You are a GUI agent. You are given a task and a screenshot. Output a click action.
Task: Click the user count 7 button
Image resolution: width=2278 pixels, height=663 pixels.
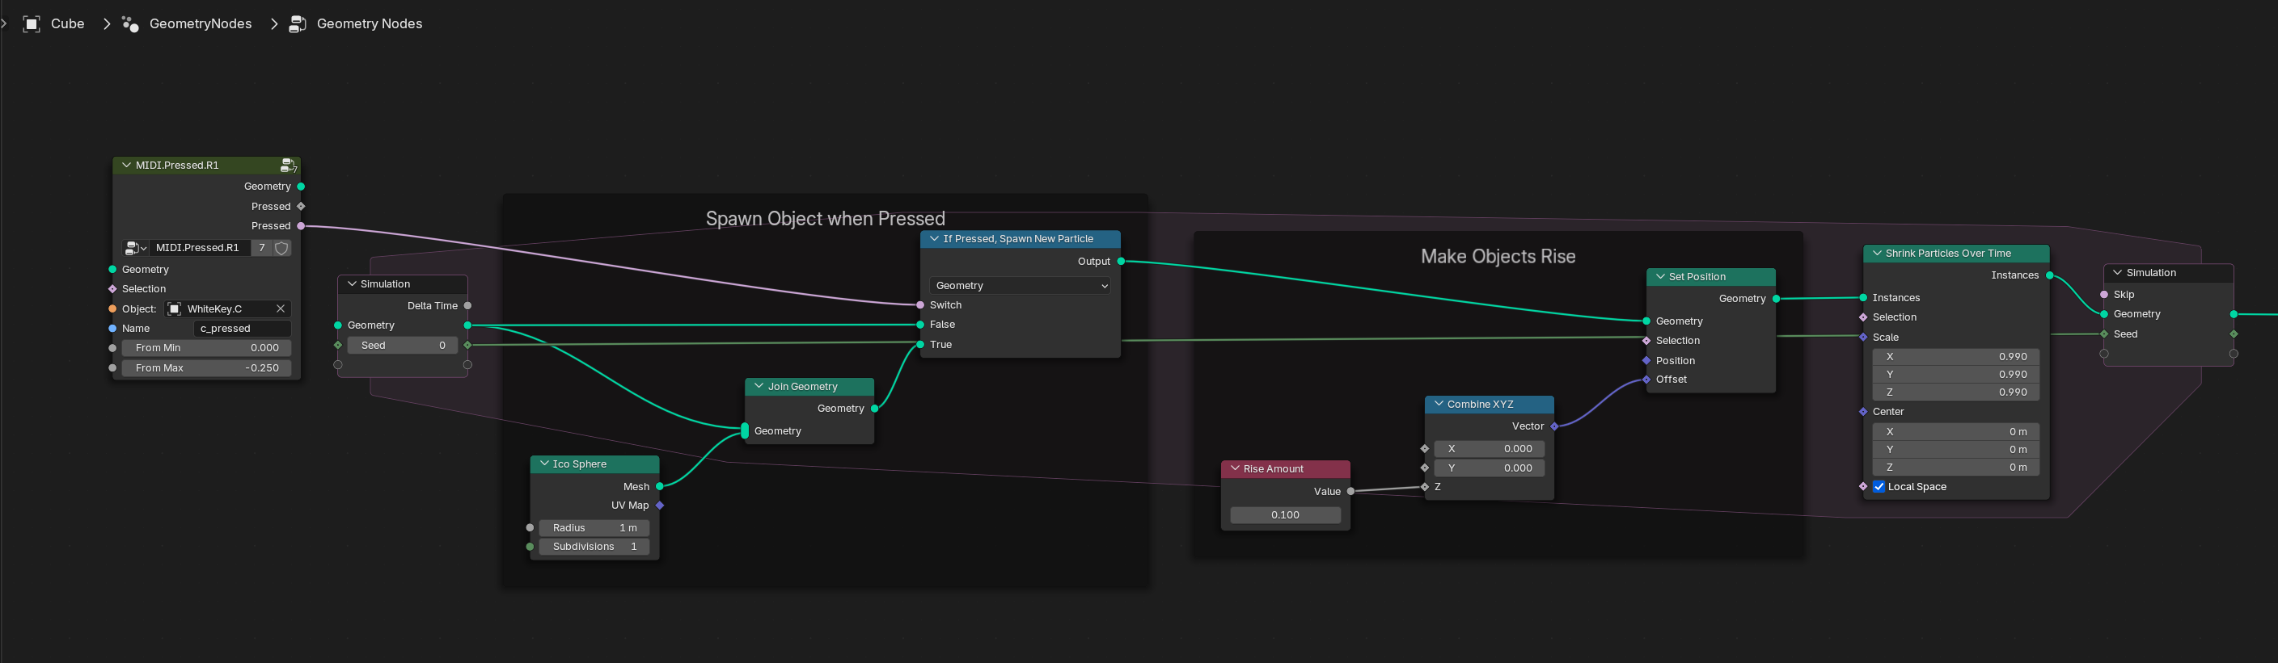coord(262,248)
